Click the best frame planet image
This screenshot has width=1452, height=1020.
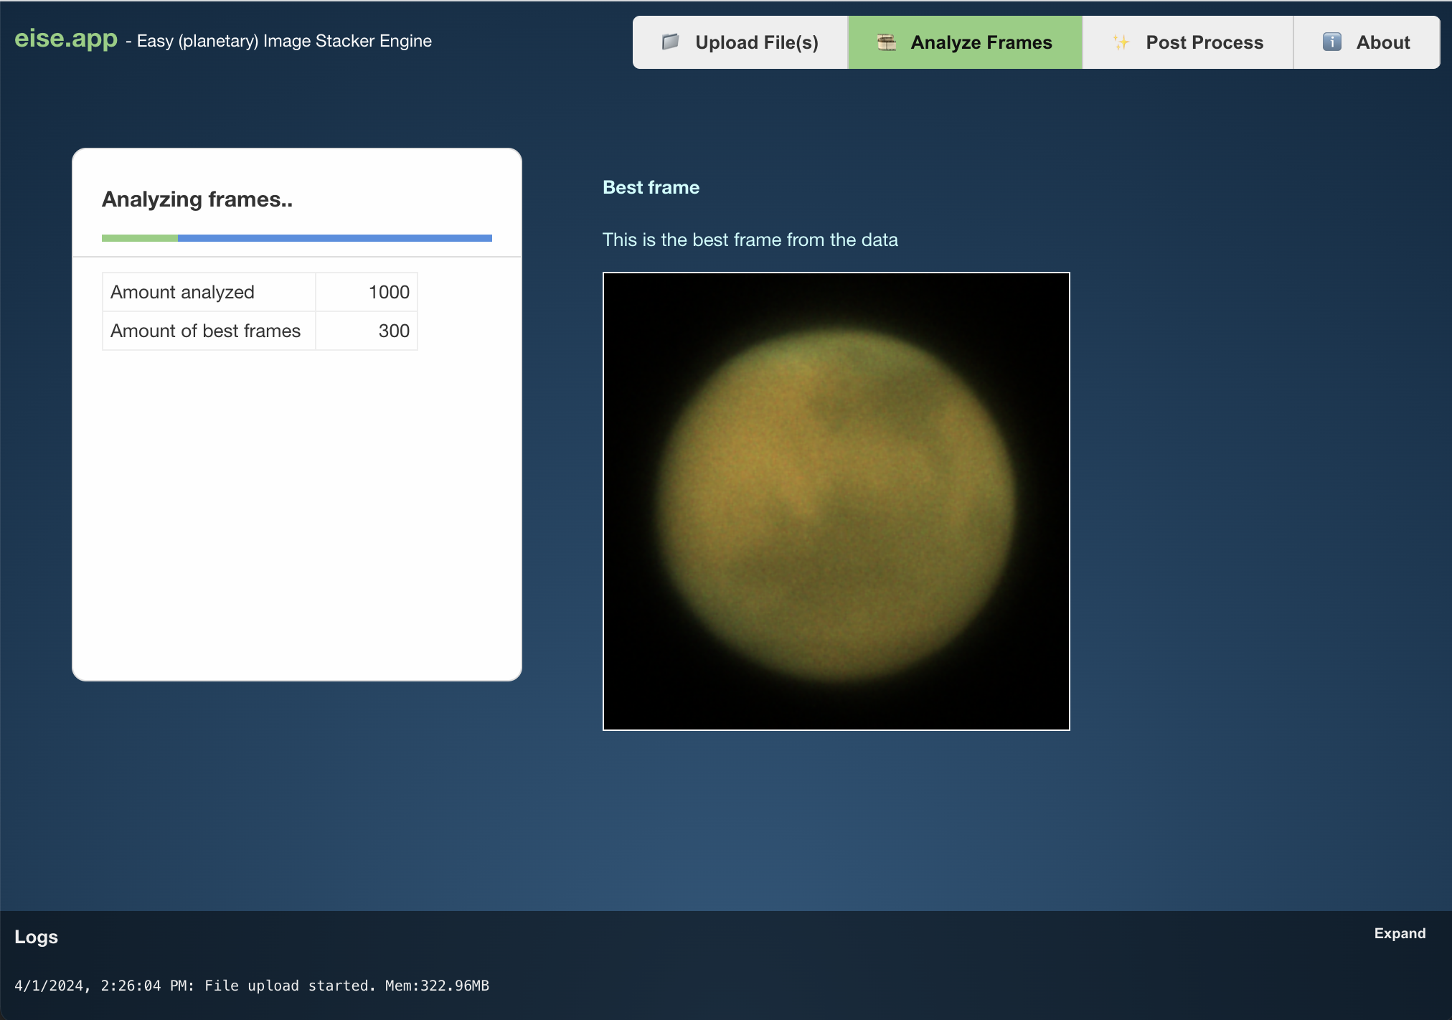click(836, 501)
